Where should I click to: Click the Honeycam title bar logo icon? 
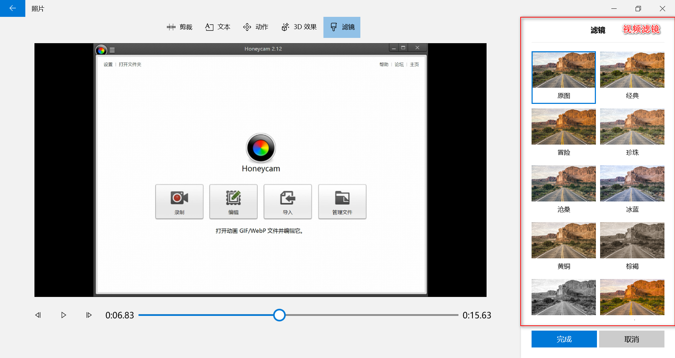[x=101, y=50]
